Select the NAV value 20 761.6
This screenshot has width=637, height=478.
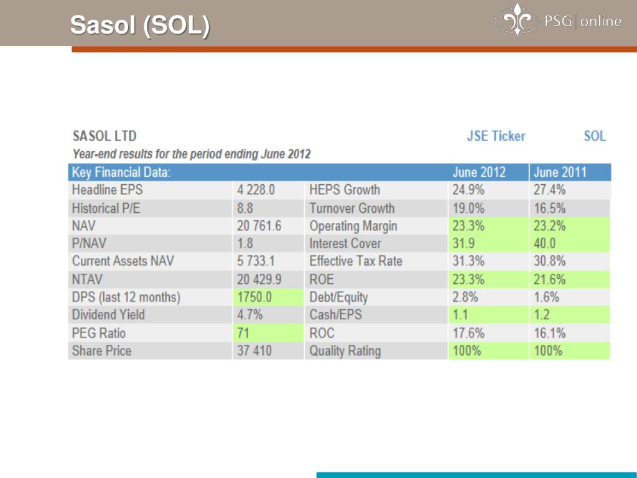[259, 226]
